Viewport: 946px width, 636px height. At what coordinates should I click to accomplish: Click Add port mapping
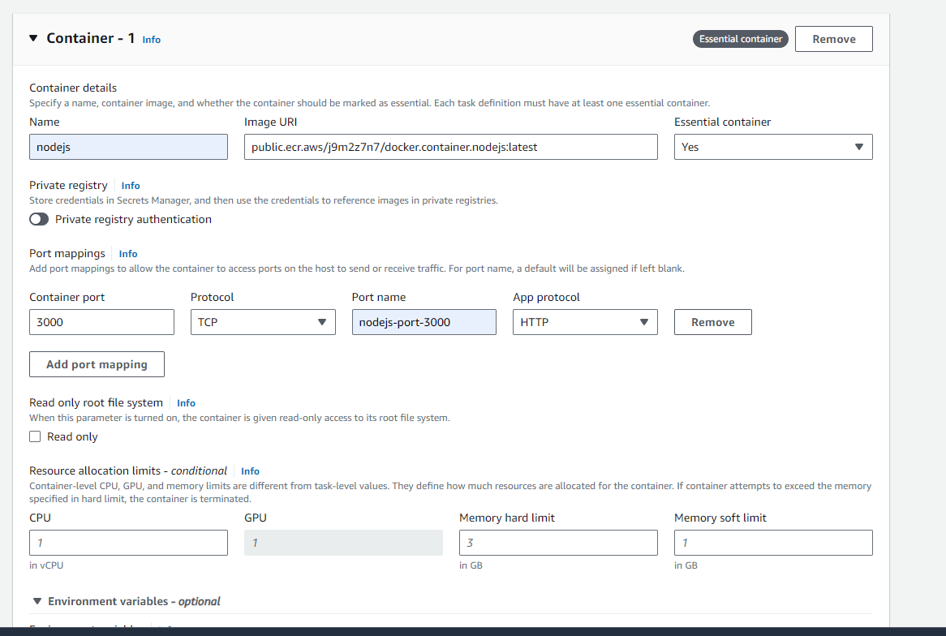click(97, 363)
